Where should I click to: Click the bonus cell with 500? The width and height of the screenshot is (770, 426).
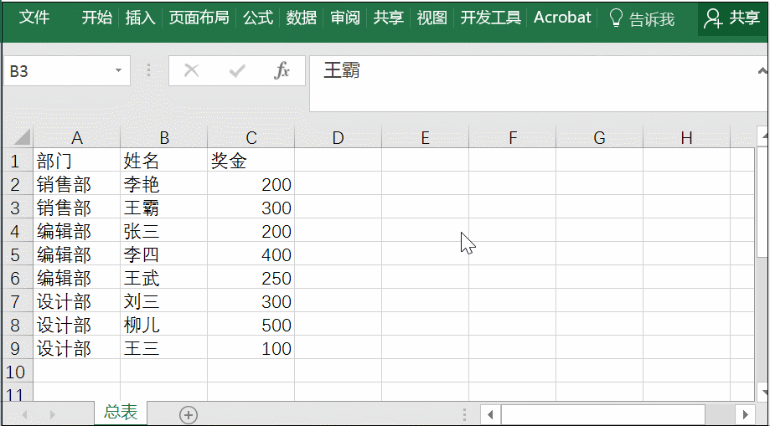click(x=251, y=325)
